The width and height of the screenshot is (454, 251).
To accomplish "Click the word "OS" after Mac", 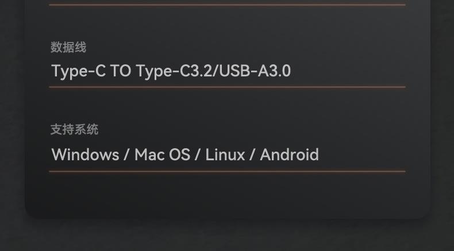I will tap(179, 155).
